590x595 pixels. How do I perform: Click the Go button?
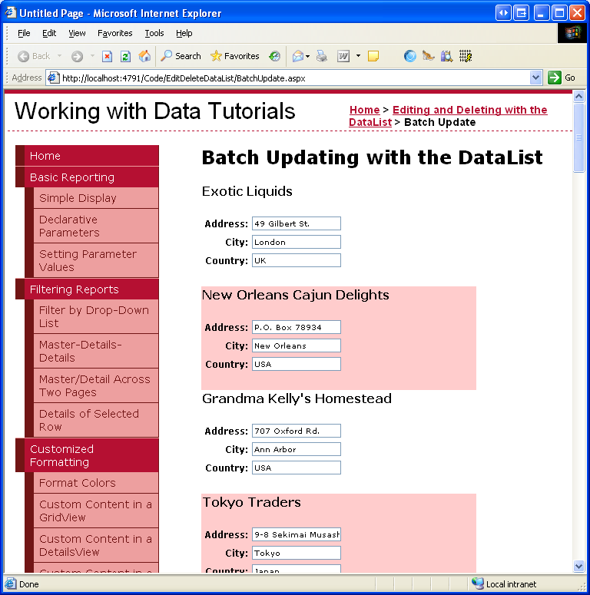coord(562,78)
